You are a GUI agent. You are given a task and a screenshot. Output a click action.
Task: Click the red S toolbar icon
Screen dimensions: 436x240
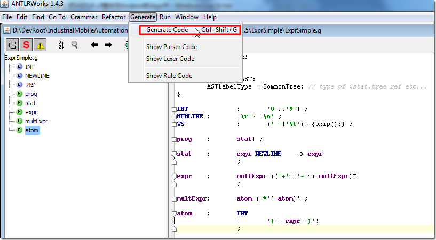pos(26,45)
